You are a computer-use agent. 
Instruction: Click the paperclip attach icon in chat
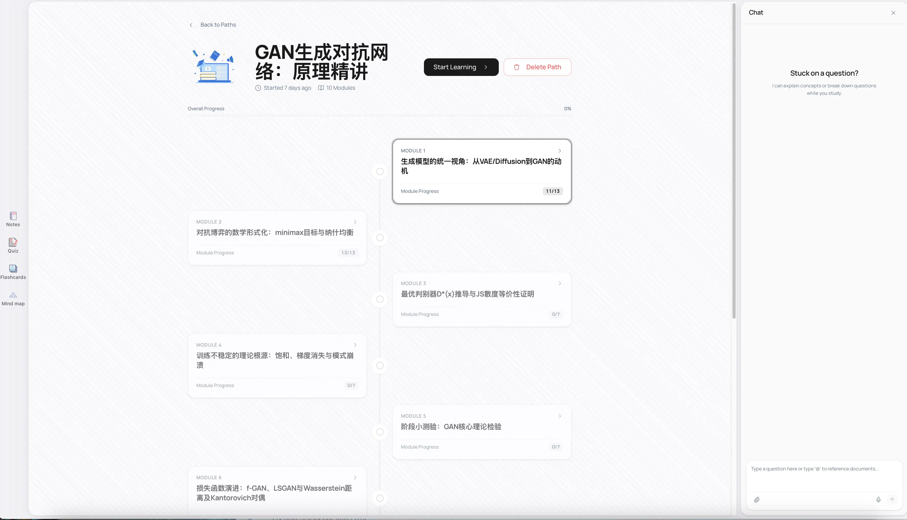[757, 500]
